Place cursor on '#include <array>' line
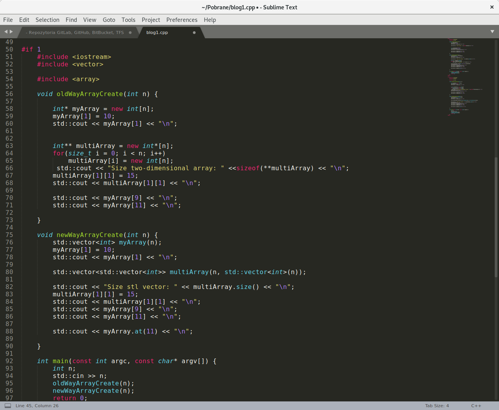 point(68,79)
